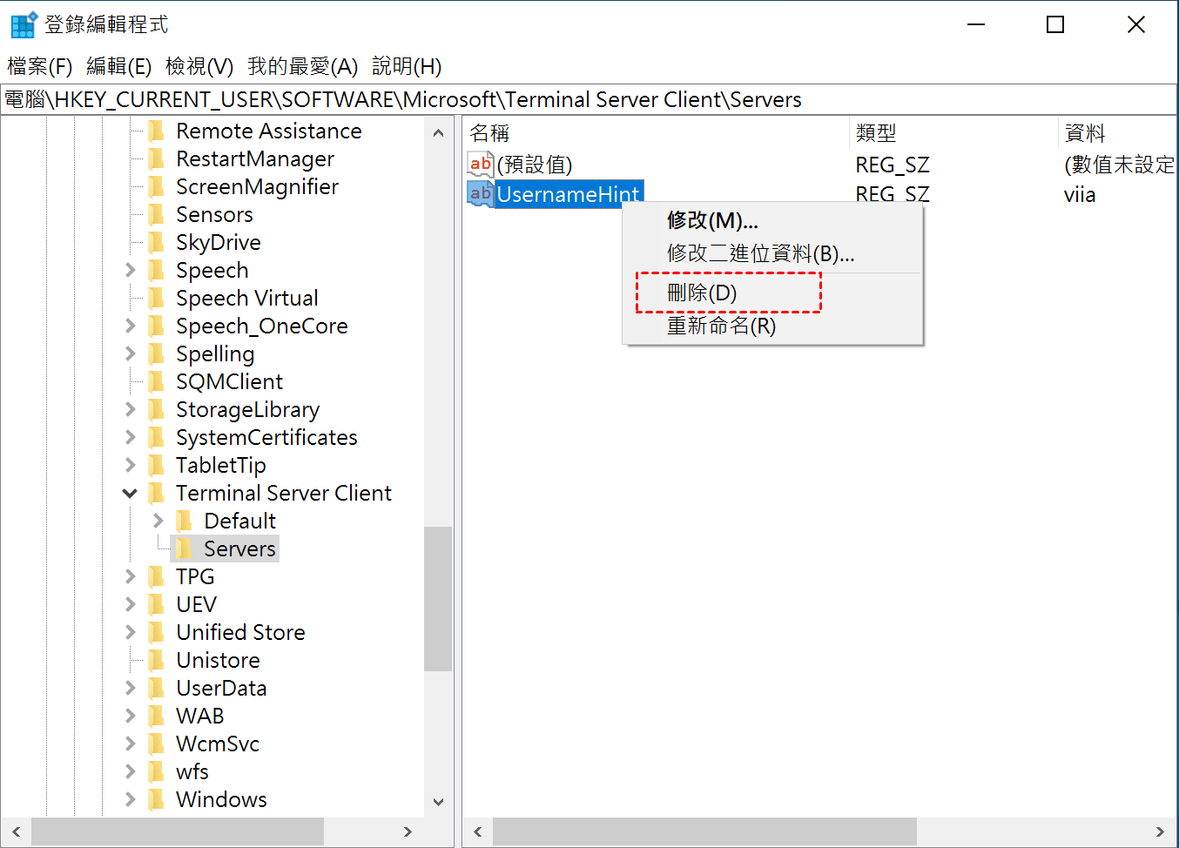The image size is (1179, 848).
Task: Choose 修改二進位資料(B)... in context menu
Action: point(772,253)
